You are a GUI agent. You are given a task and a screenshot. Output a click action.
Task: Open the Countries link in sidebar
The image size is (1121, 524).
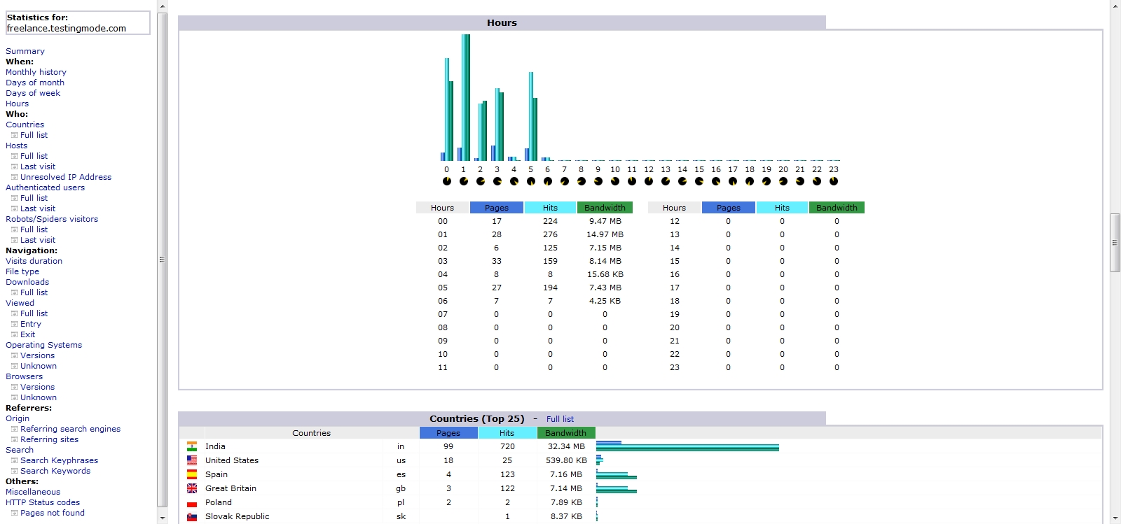pyautogui.click(x=25, y=125)
